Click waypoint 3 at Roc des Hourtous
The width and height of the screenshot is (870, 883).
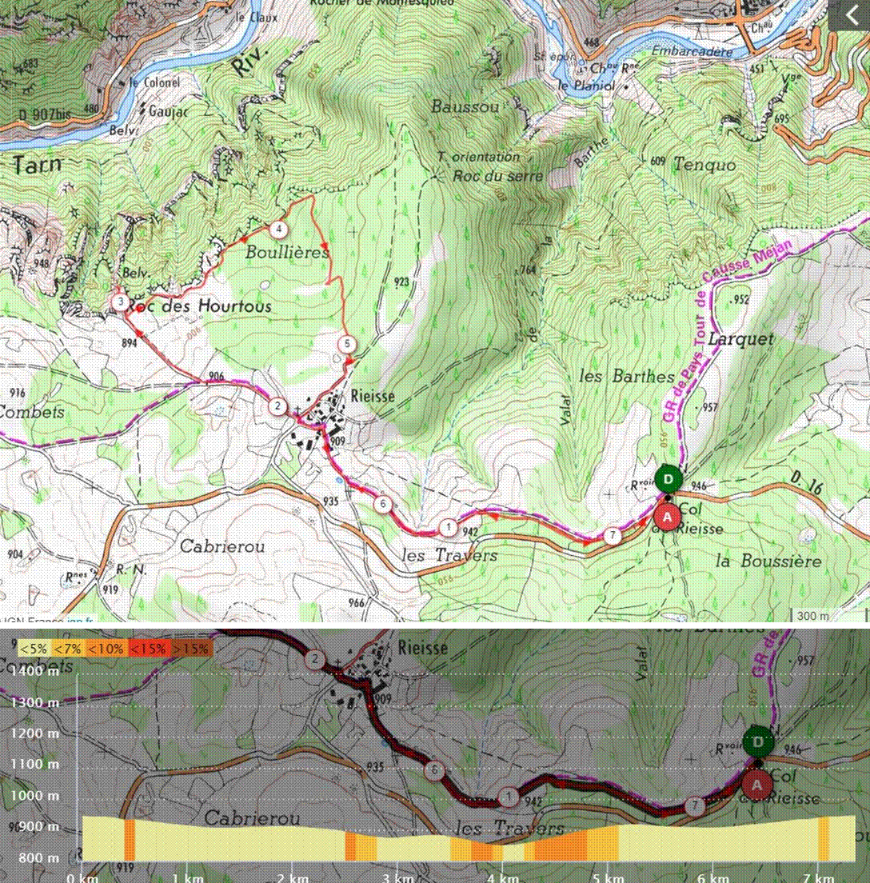[120, 302]
